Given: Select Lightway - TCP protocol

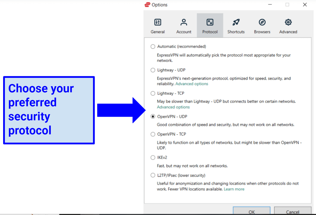Looking at the screenshot, I should (x=153, y=93).
